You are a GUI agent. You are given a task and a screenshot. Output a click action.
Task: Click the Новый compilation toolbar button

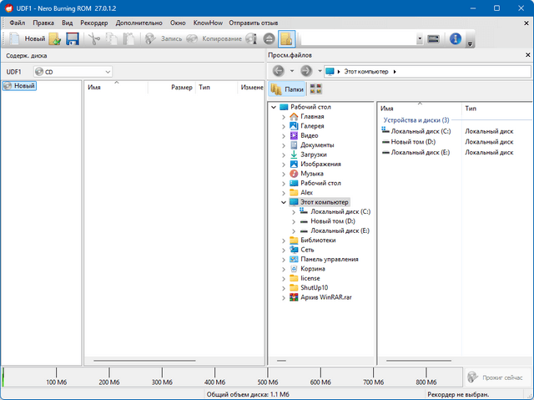point(27,38)
